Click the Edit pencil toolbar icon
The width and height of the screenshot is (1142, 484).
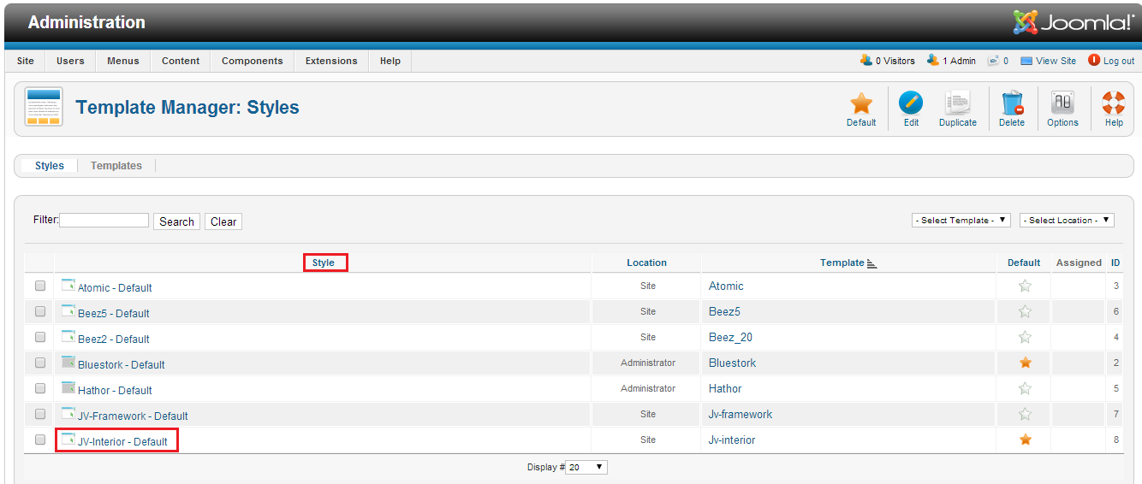(911, 103)
